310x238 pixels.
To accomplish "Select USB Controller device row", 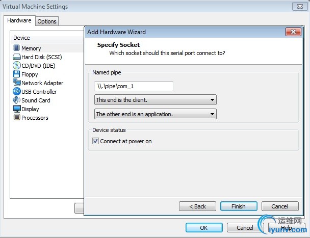I will coord(47,92).
